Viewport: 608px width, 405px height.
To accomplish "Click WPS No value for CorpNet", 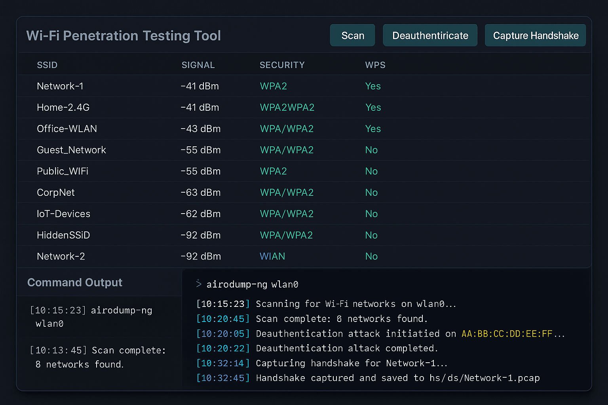I will 371,193.
